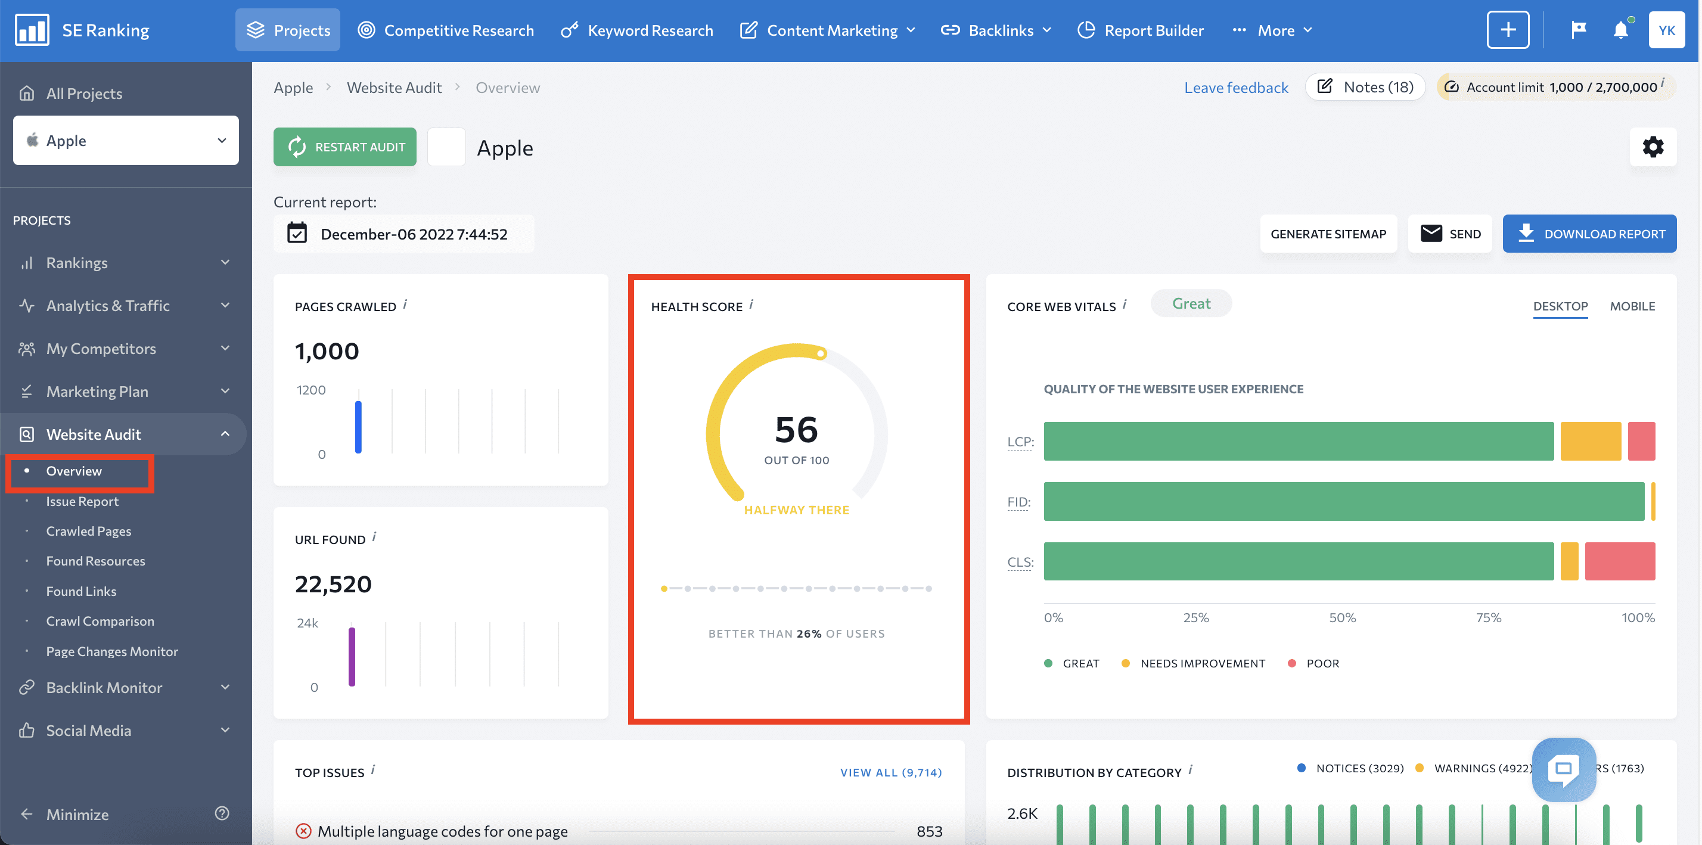Open the Apple project selector dropdown
Screen dimensions: 1702x845
click(x=126, y=140)
